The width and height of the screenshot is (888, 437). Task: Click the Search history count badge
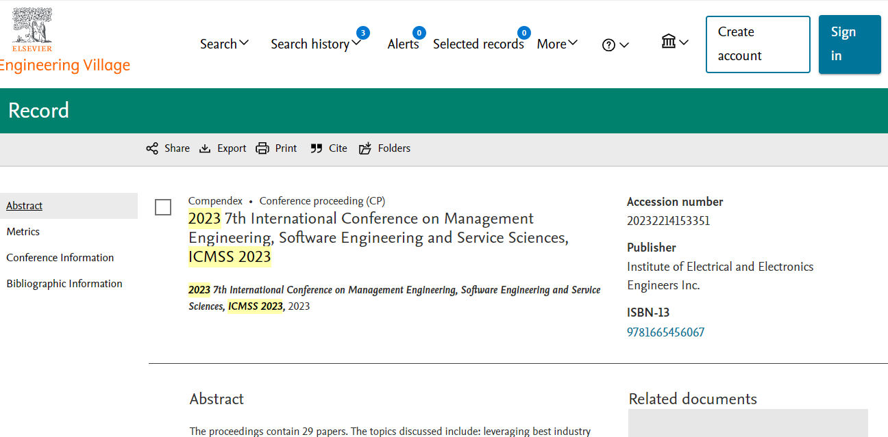pyautogui.click(x=363, y=32)
